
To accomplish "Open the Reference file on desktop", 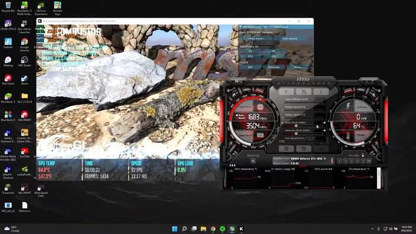I will [x=25, y=207].
